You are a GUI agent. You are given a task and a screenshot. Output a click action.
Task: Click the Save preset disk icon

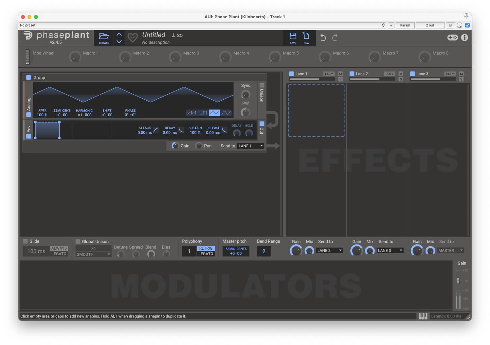tap(293, 36)
